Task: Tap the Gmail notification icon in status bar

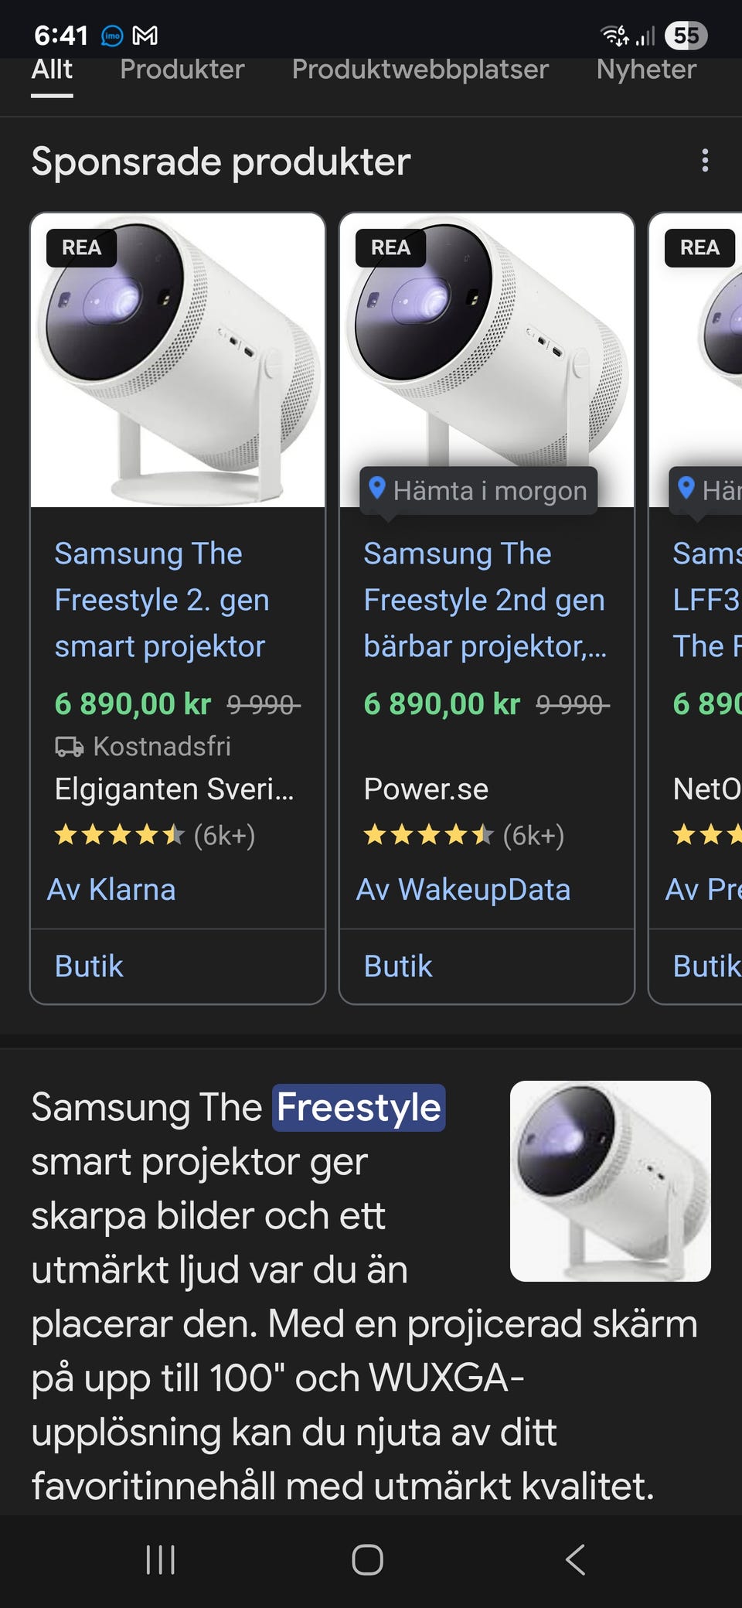Action: tap(145, 36)
